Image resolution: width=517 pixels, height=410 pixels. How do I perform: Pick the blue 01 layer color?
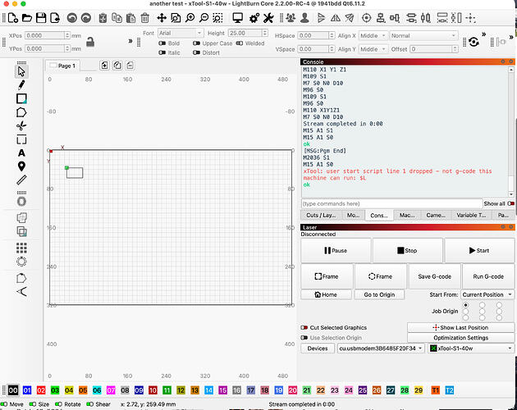tap(27, 390)
